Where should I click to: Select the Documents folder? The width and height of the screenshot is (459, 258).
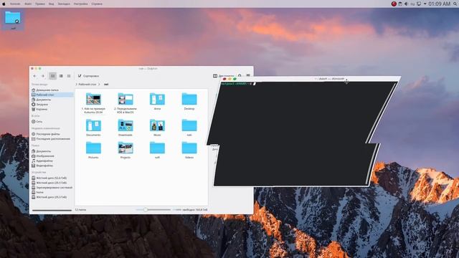click(93, 128)
